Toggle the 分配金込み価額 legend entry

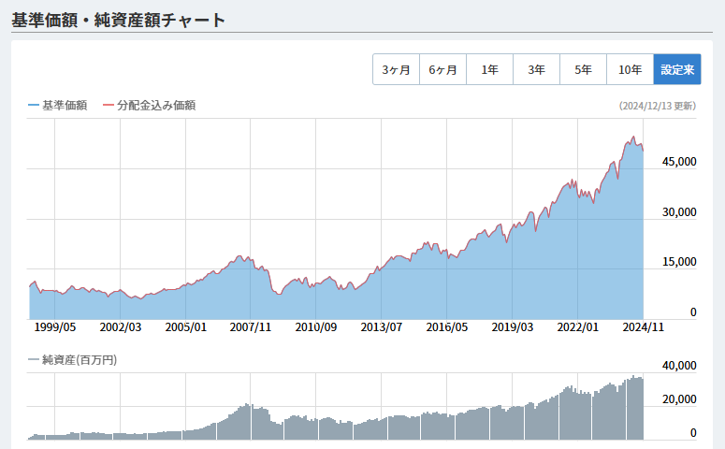point(149,106)
